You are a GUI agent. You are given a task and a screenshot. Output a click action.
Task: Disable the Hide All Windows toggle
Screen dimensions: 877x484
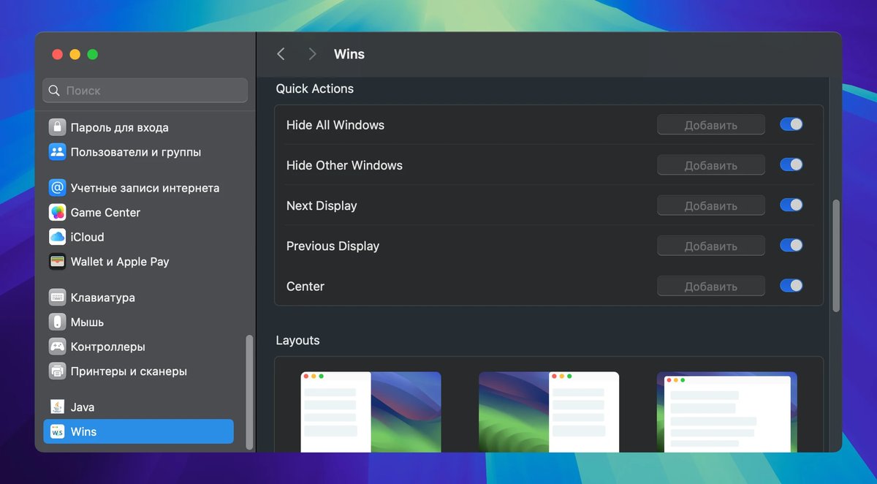click(791, 125)
